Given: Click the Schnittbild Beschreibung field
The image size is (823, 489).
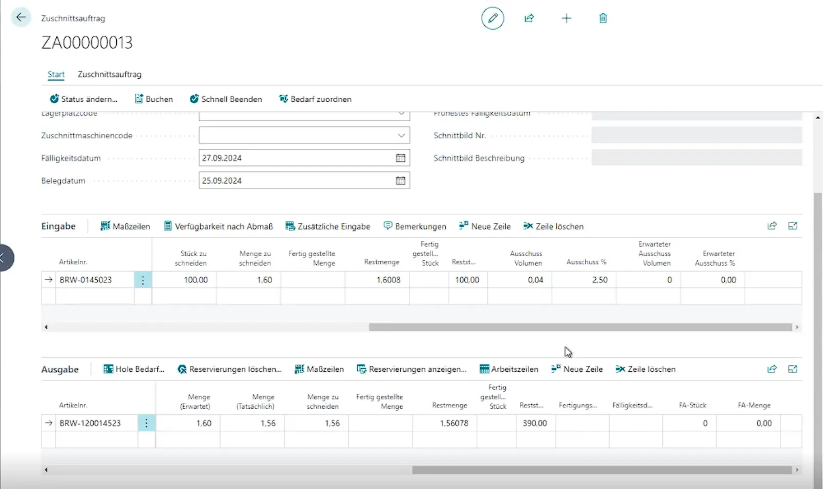Looking at the screenshot, I should coord(697,158).
